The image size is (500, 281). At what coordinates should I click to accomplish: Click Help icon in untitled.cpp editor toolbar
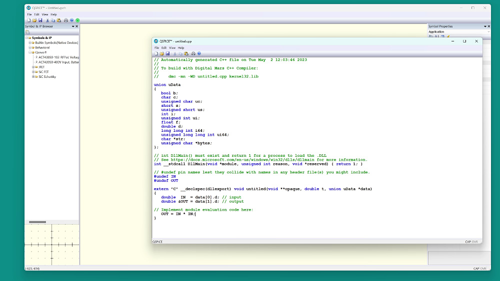click(199, 54)
